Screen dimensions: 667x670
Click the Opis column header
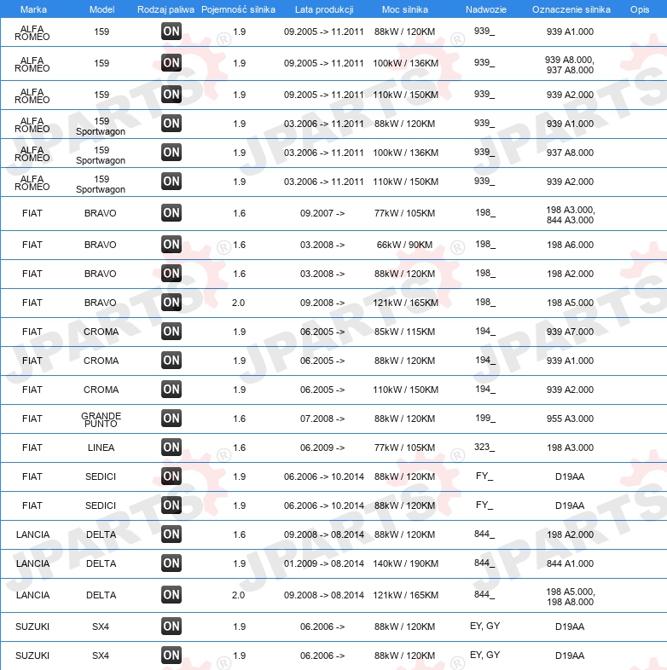640,9
